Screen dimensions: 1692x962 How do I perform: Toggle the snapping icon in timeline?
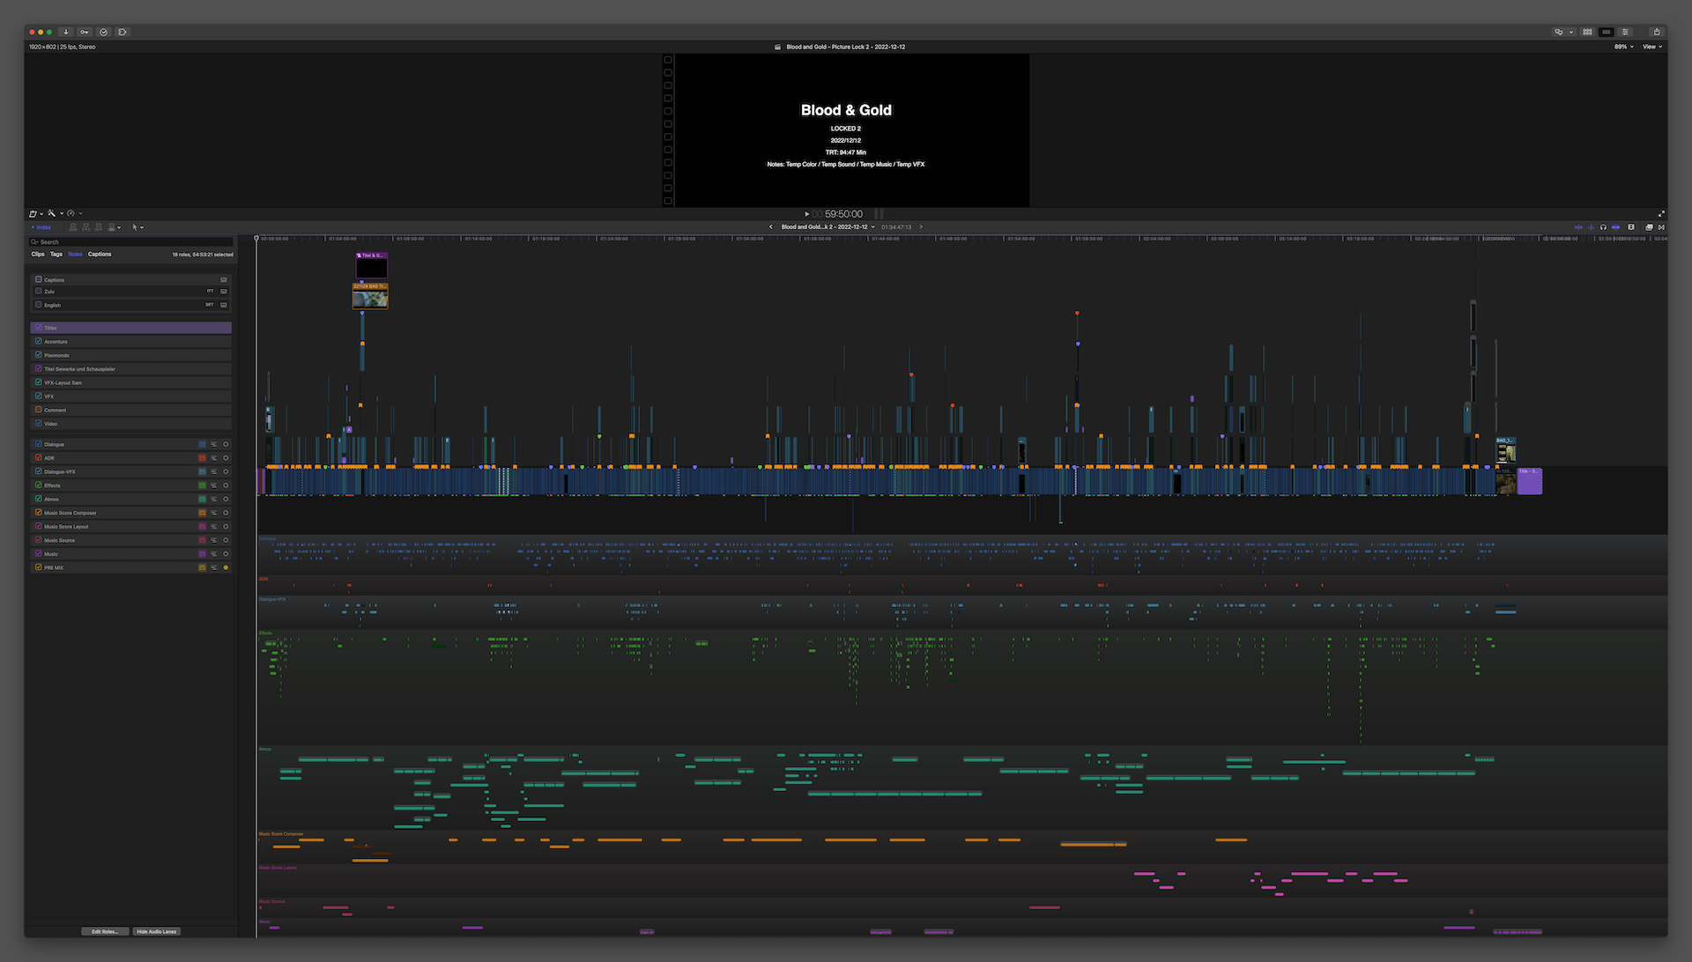pos(1615,227)
